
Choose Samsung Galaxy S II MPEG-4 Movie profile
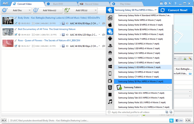(143, 44)
